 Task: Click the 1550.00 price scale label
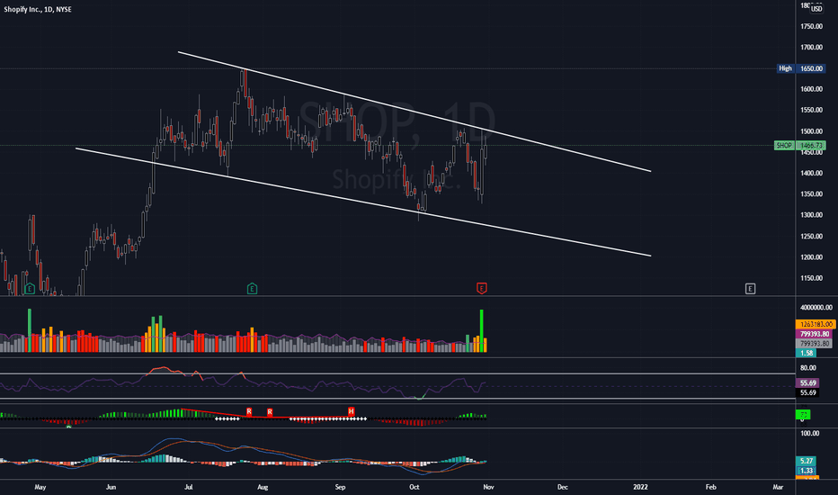point(811,110)
